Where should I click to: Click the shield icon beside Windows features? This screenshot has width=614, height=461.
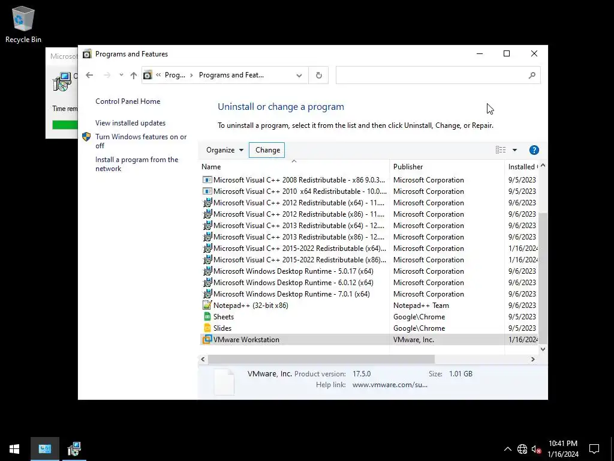(x=86, y=137)
